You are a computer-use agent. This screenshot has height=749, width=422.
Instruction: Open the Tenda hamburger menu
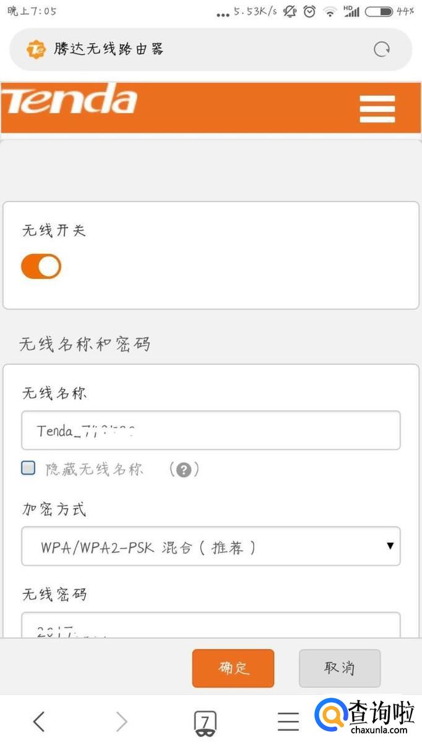pos(377,109)
